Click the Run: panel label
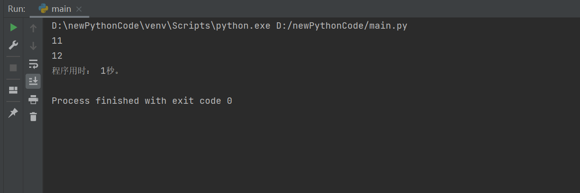Image resolution: width=580 pixels, height=193 pixels. 16,9
